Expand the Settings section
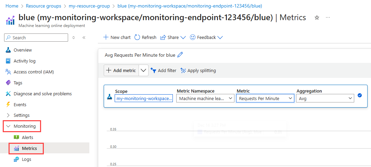The height and width of the screenshot is (167, 371). point(22,115)
